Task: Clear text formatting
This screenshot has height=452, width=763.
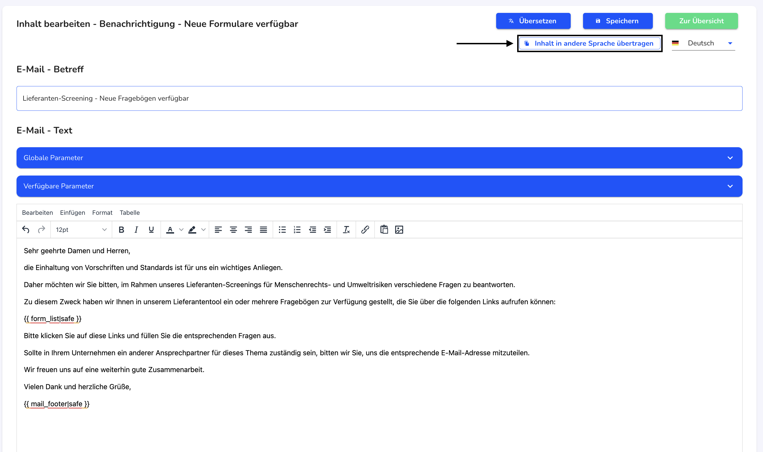Action: (x=346, y=230)
